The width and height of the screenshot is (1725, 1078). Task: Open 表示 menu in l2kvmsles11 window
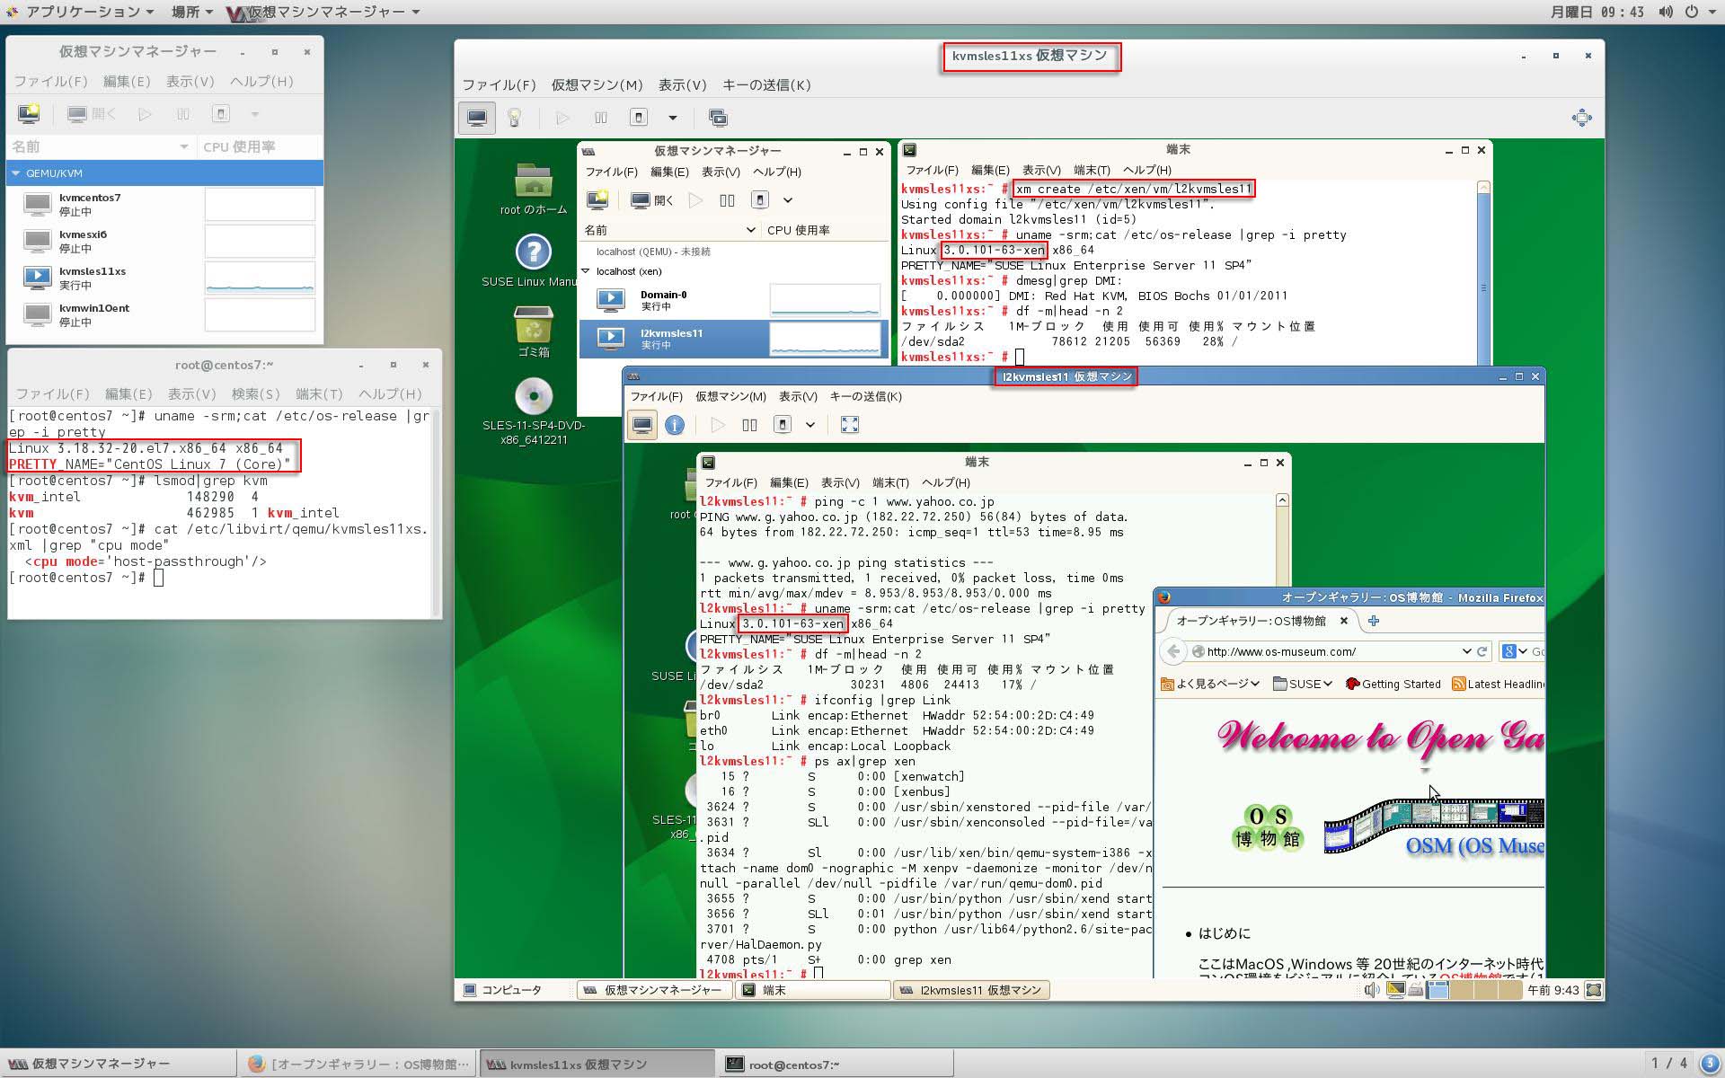pos(798,396)
